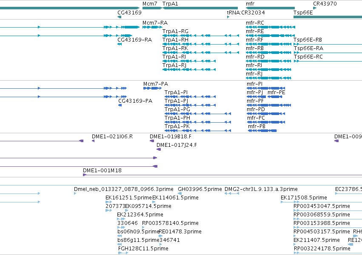
Task: Select the mfr-PD protein feature
Action: [266, 114]
